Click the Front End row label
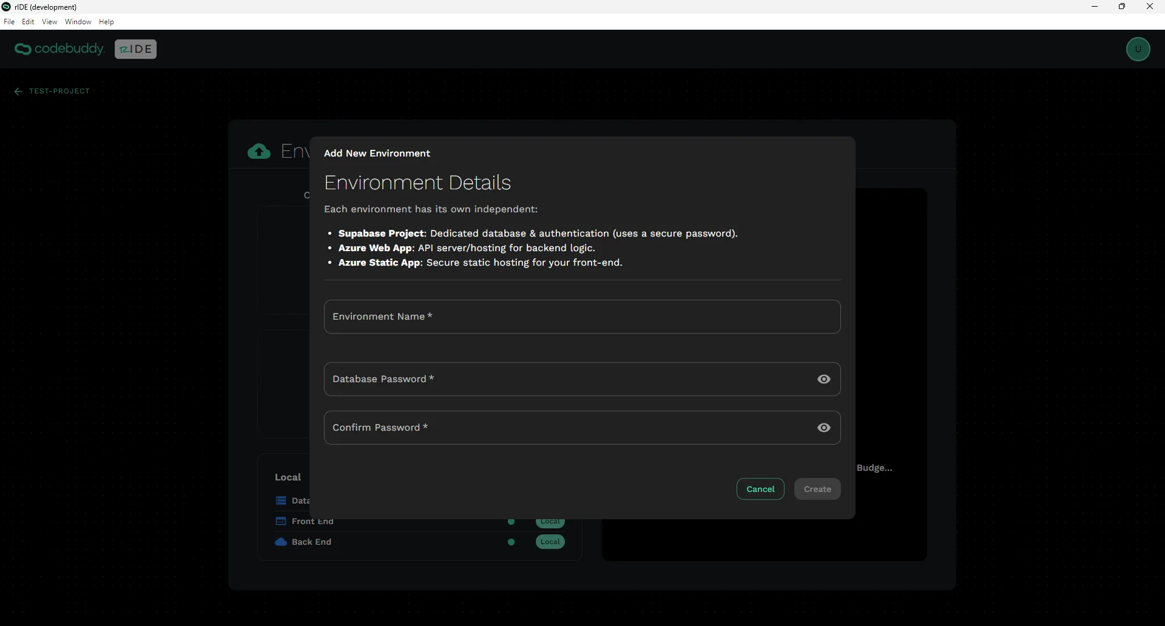 [x=312, y=521]
